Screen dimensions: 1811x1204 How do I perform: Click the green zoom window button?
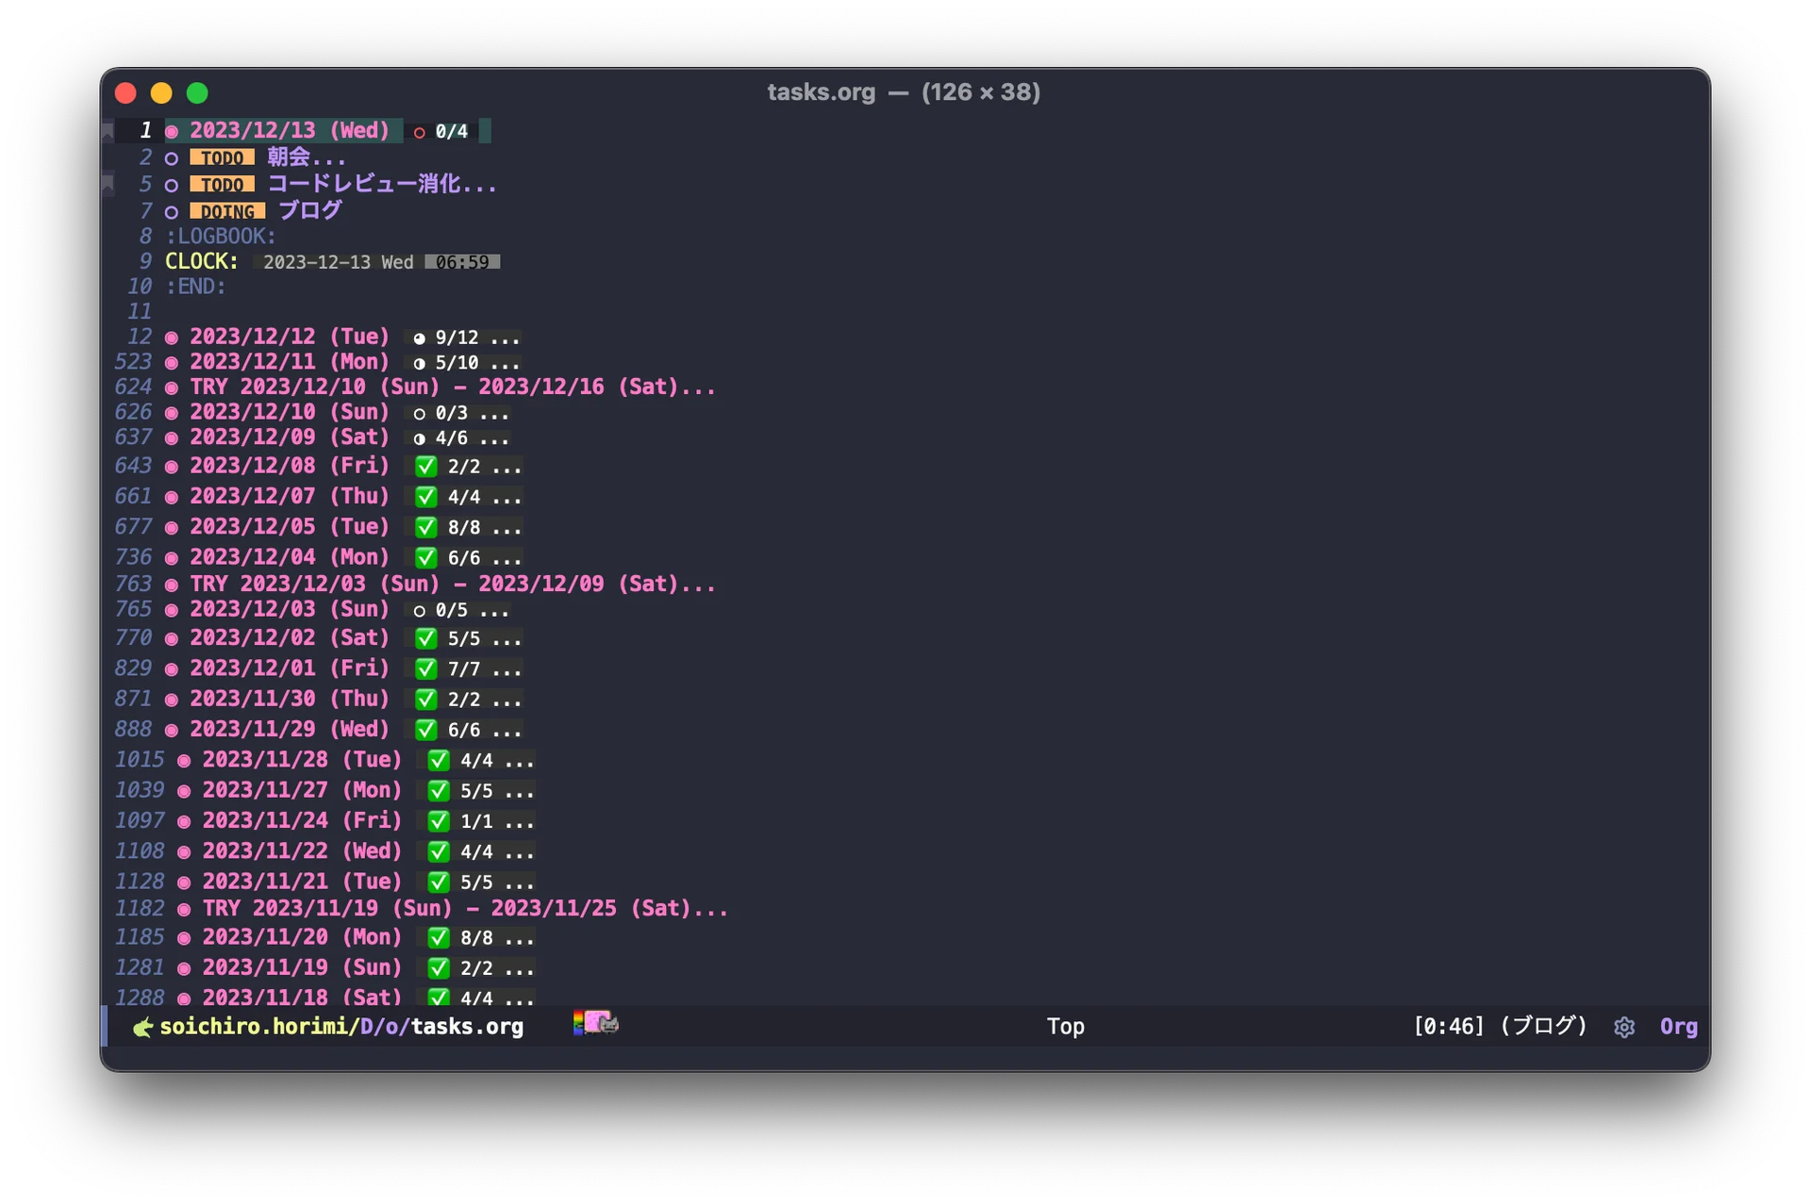[197, 93]
